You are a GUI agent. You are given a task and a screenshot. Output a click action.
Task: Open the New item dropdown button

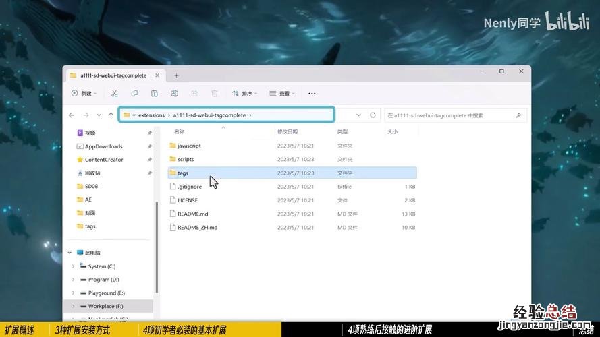[84, 93]
